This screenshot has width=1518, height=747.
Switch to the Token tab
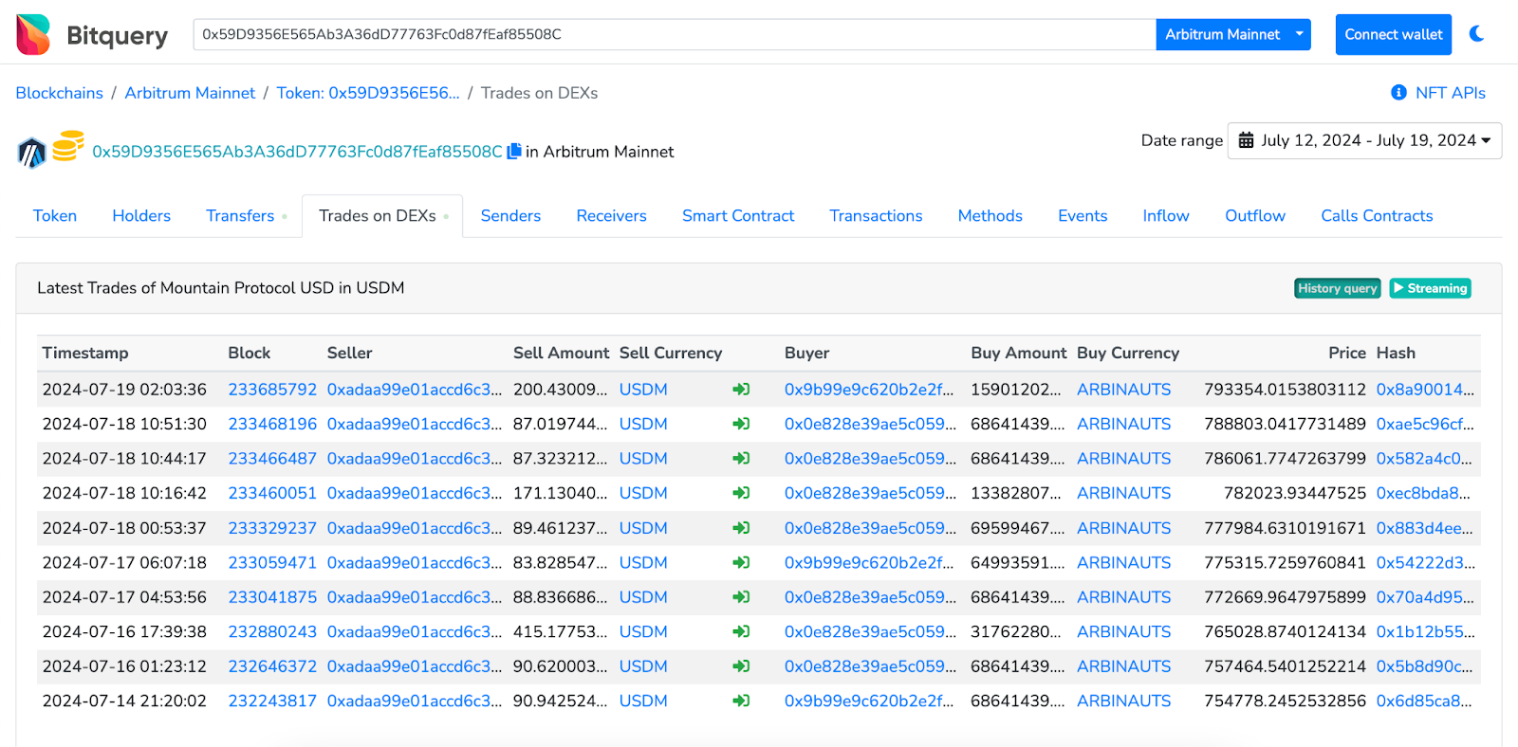click(55, 216)
